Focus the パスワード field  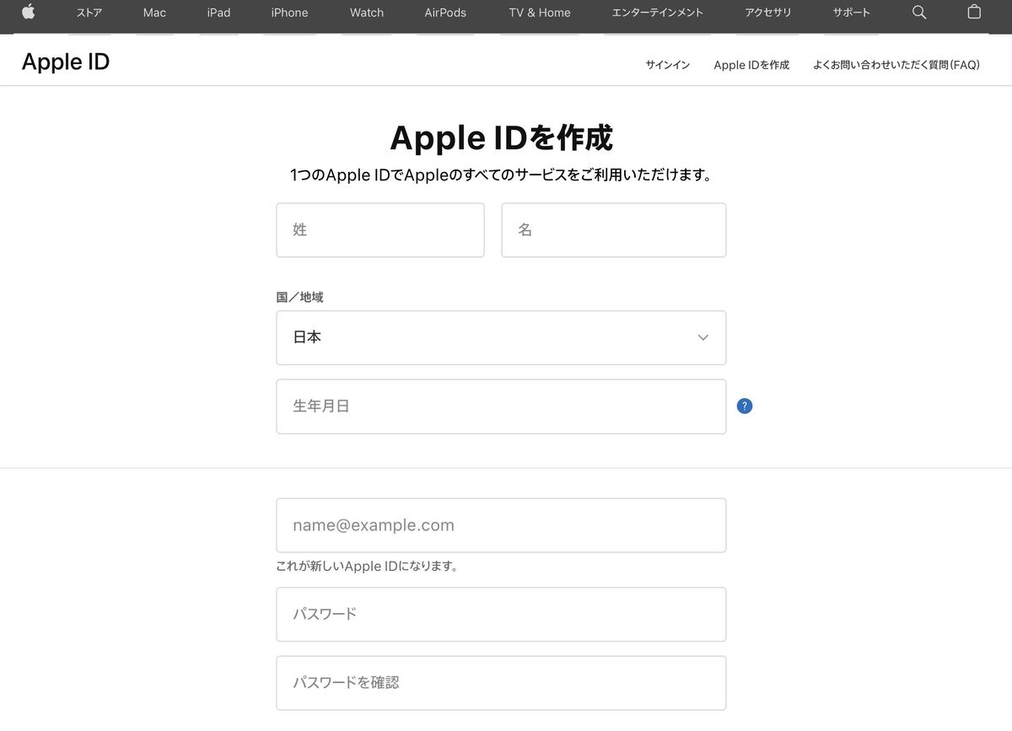(x=501, y=614)
